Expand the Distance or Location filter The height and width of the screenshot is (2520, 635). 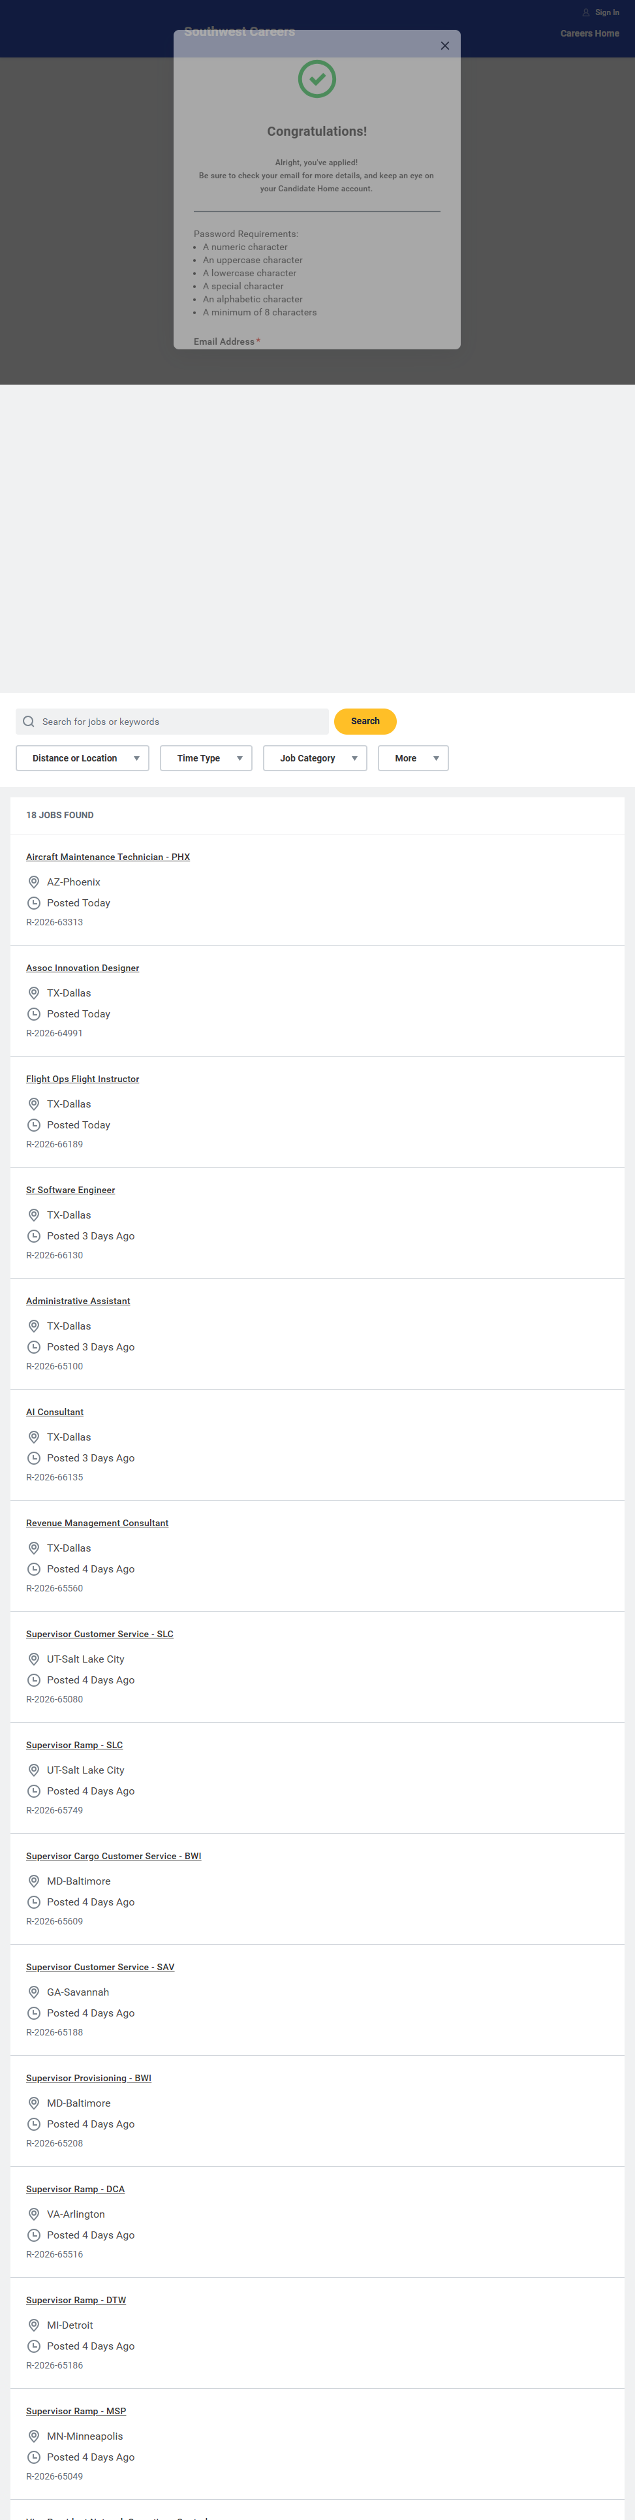82,758
